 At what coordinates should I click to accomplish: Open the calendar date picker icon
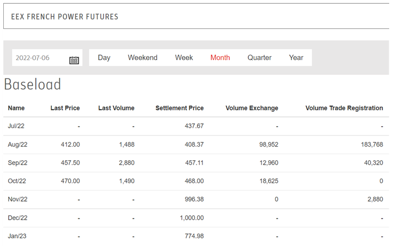coord(74,60)
